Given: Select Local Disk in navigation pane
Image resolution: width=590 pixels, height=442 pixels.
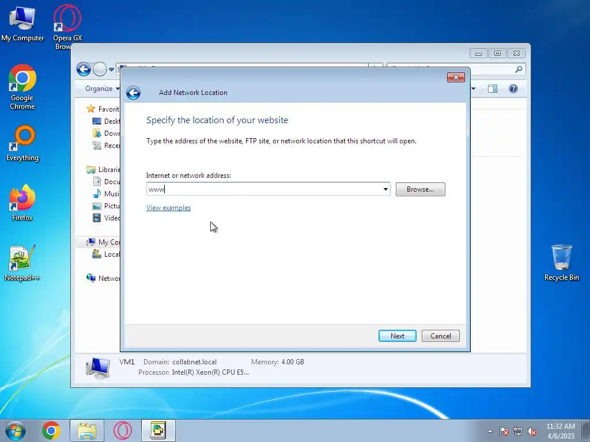Looking at the screenshot, I should click(x=106, y=254).
